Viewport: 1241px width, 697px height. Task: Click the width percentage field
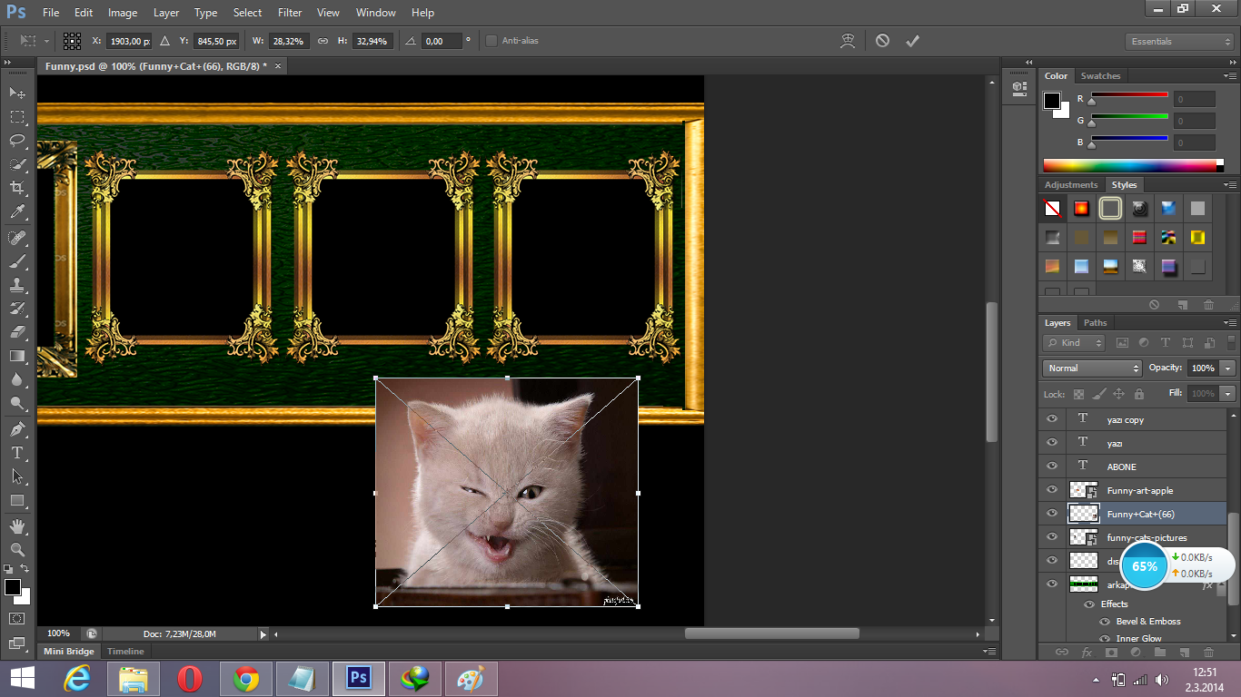pos(290,41)
